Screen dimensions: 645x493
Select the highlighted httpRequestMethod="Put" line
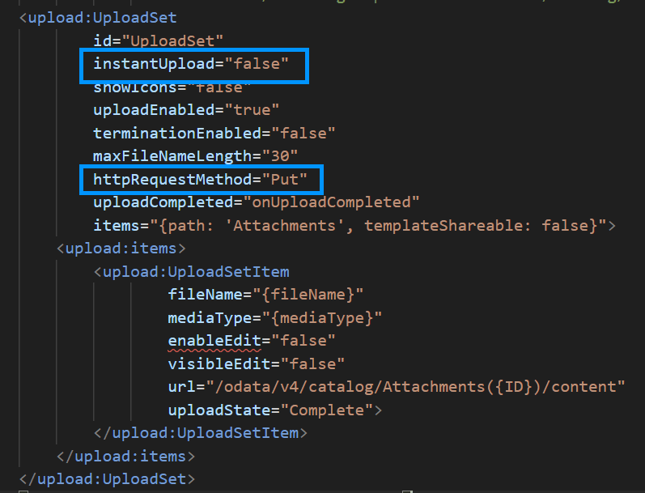coord(201,180)
